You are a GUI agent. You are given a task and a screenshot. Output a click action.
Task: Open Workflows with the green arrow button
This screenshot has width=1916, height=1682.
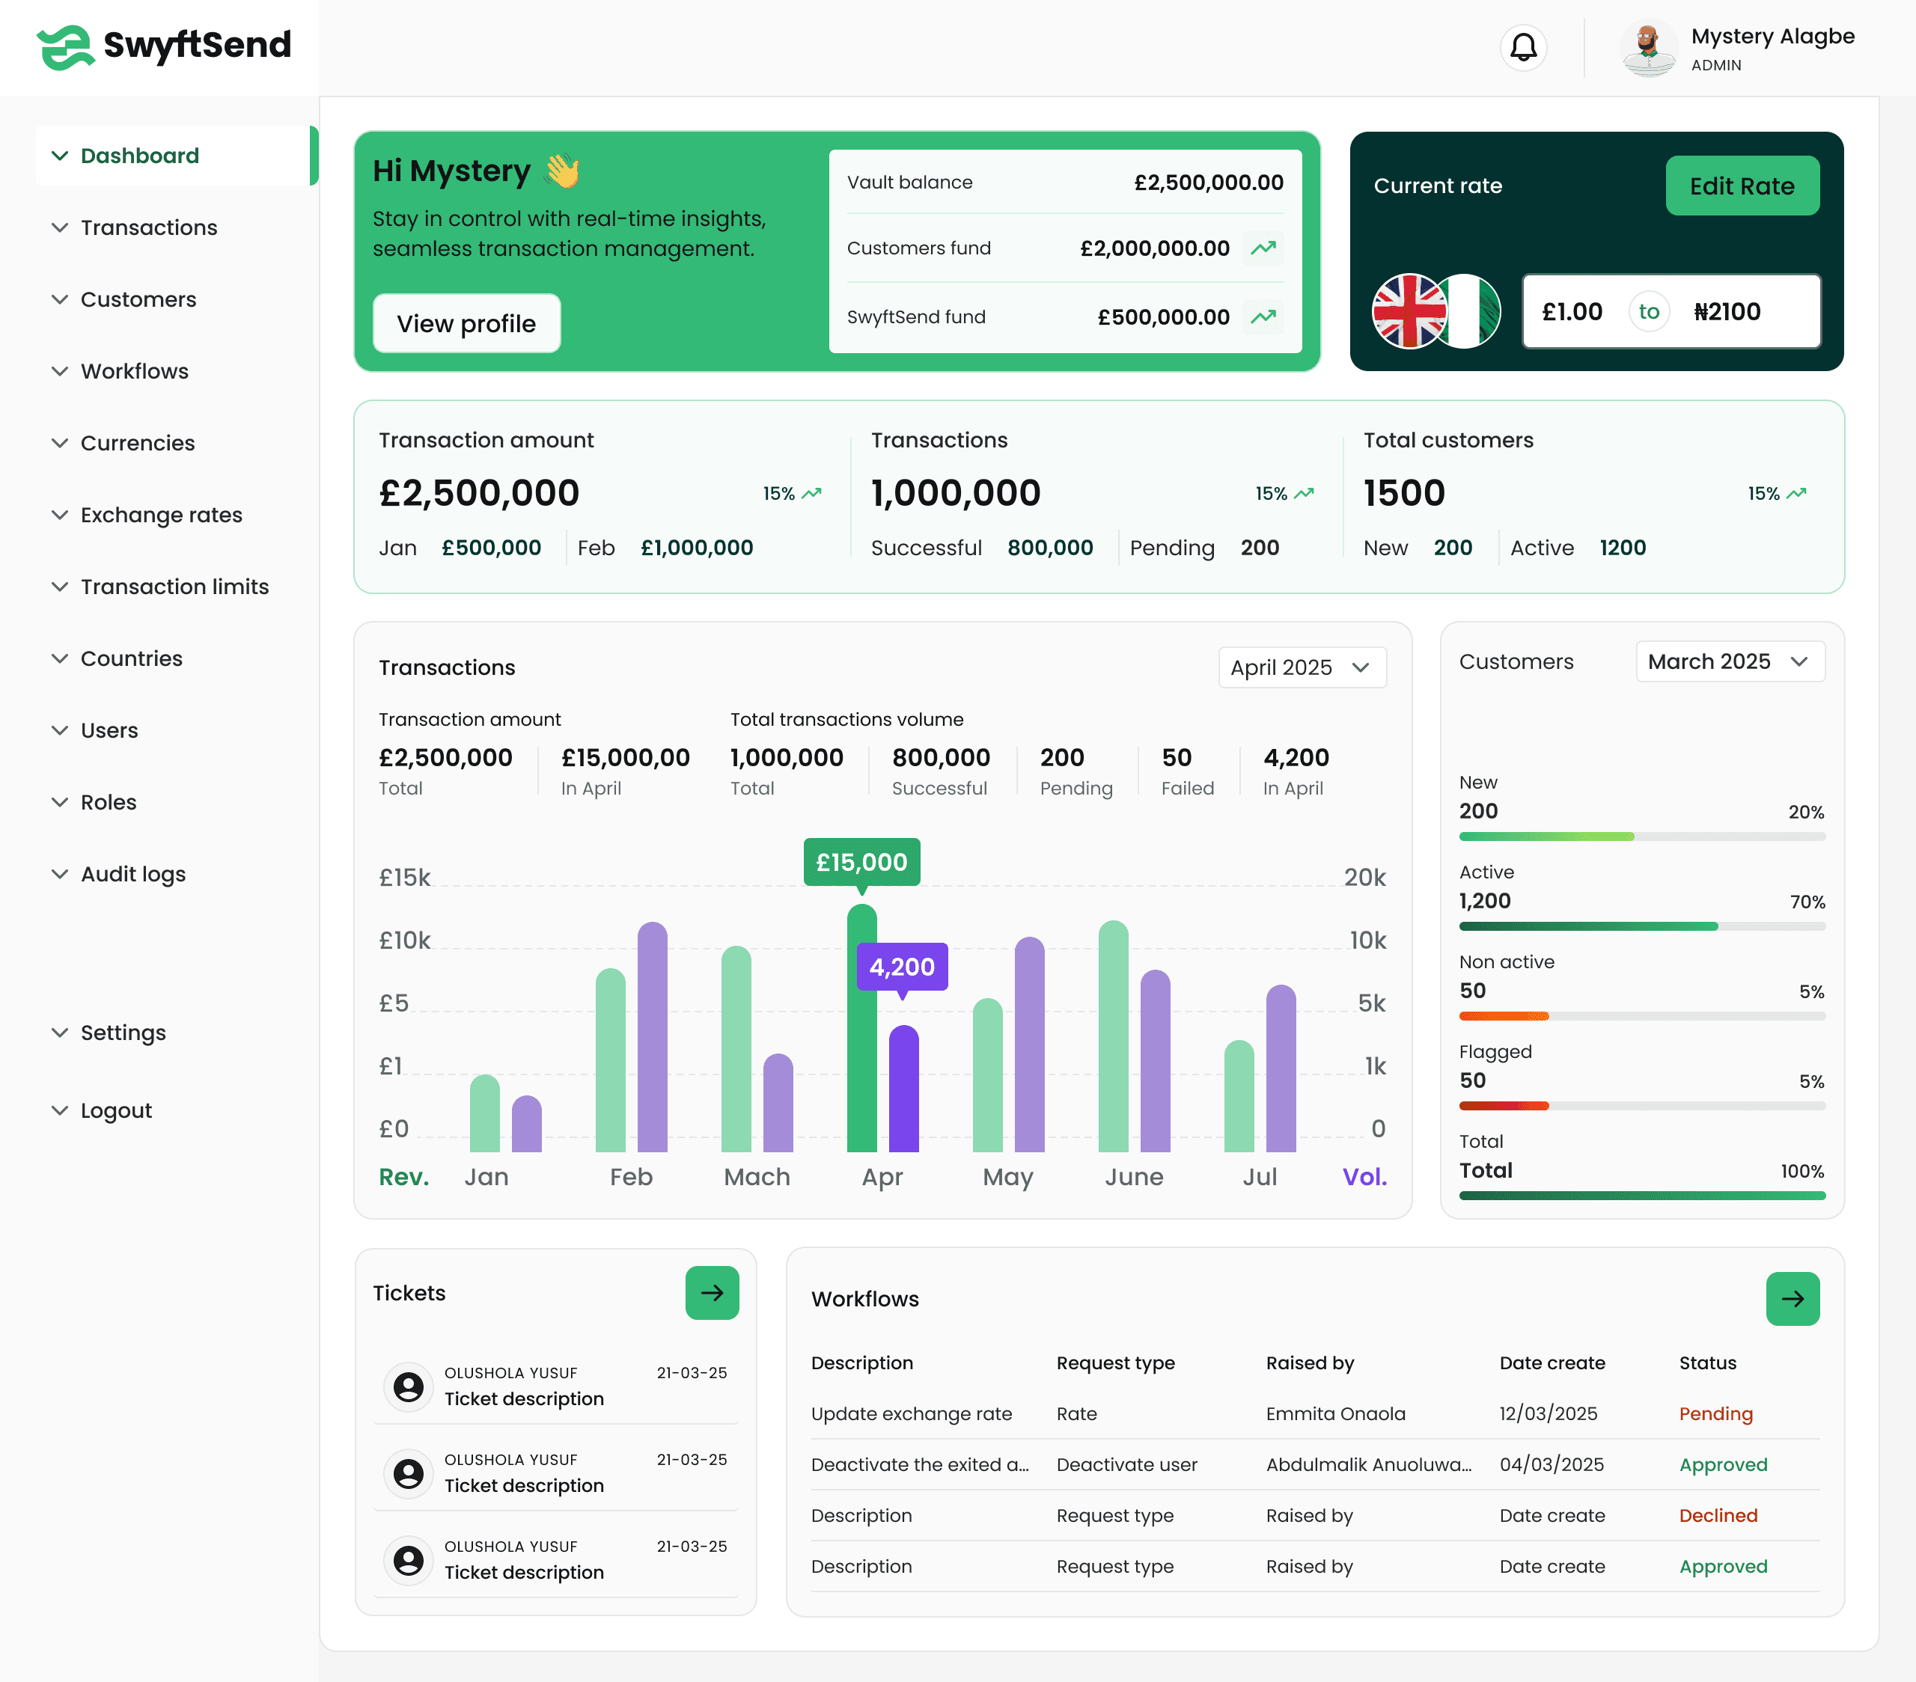1793,1298
